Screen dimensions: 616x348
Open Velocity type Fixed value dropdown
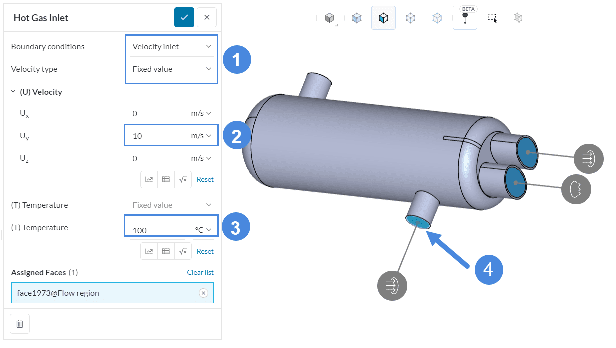coord(171,69)
